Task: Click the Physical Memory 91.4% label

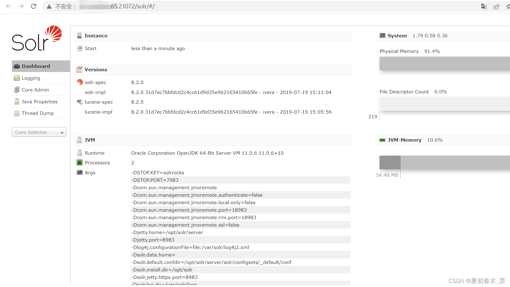Action: tap(410, 51)
